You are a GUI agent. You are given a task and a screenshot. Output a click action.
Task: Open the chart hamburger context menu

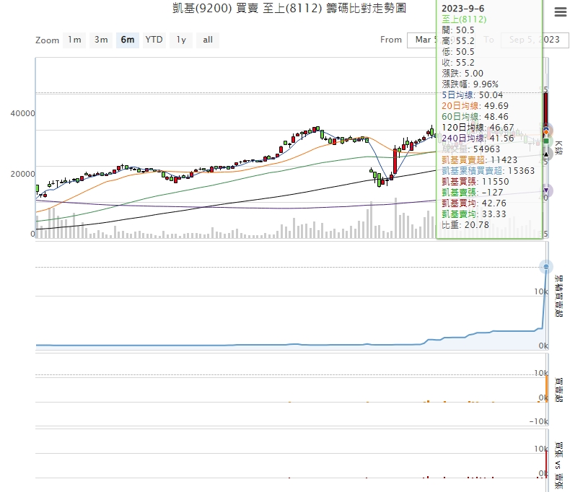[560, 12]
